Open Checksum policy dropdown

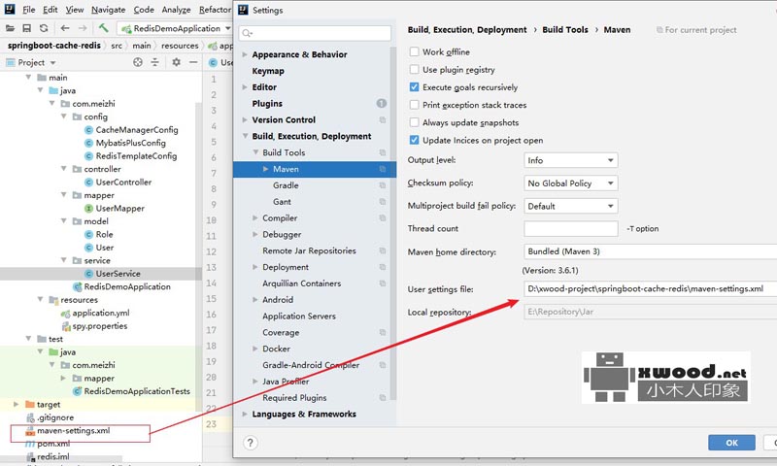pos(571,183)
